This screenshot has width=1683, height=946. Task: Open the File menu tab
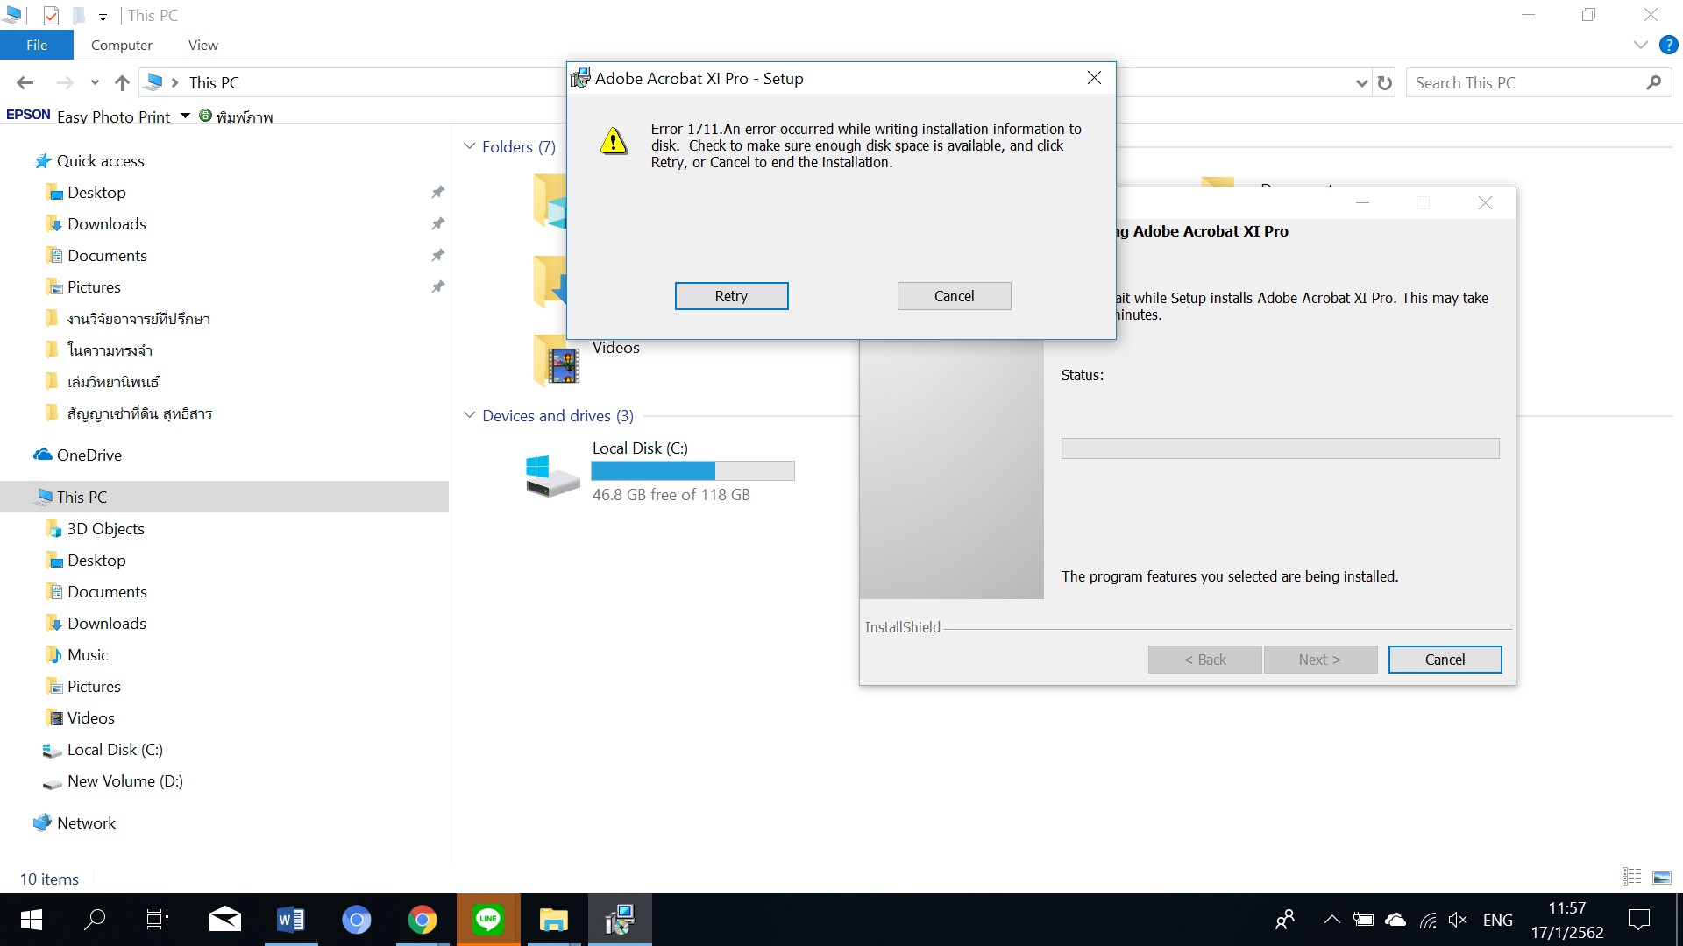pyautogui.click(x=37, y=45)
